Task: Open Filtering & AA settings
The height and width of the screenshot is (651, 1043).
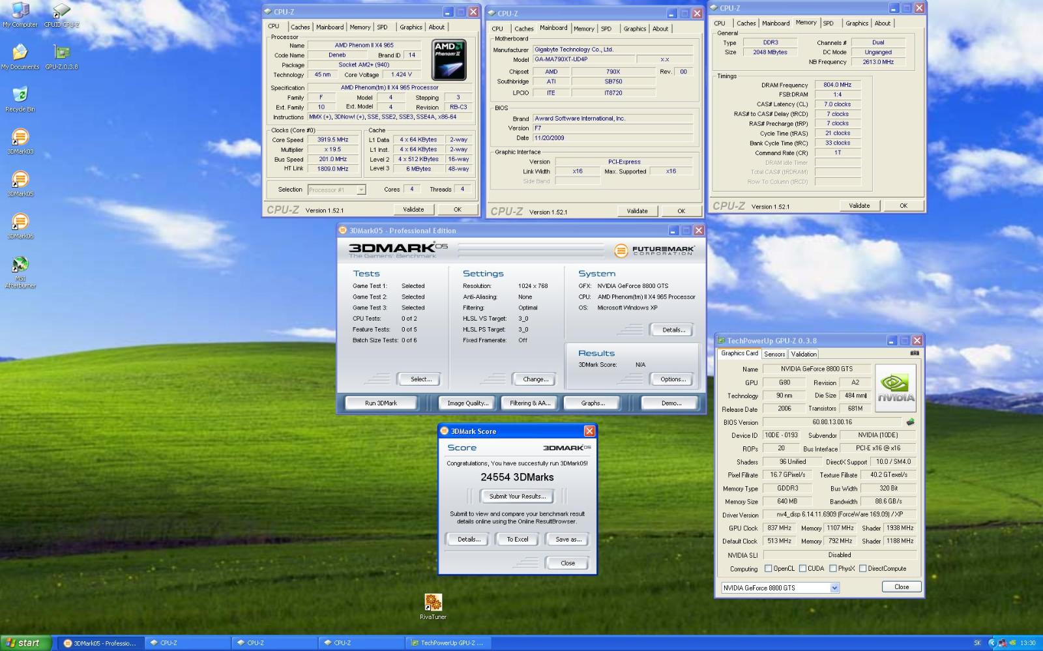Action: click(x=529, y=403)
